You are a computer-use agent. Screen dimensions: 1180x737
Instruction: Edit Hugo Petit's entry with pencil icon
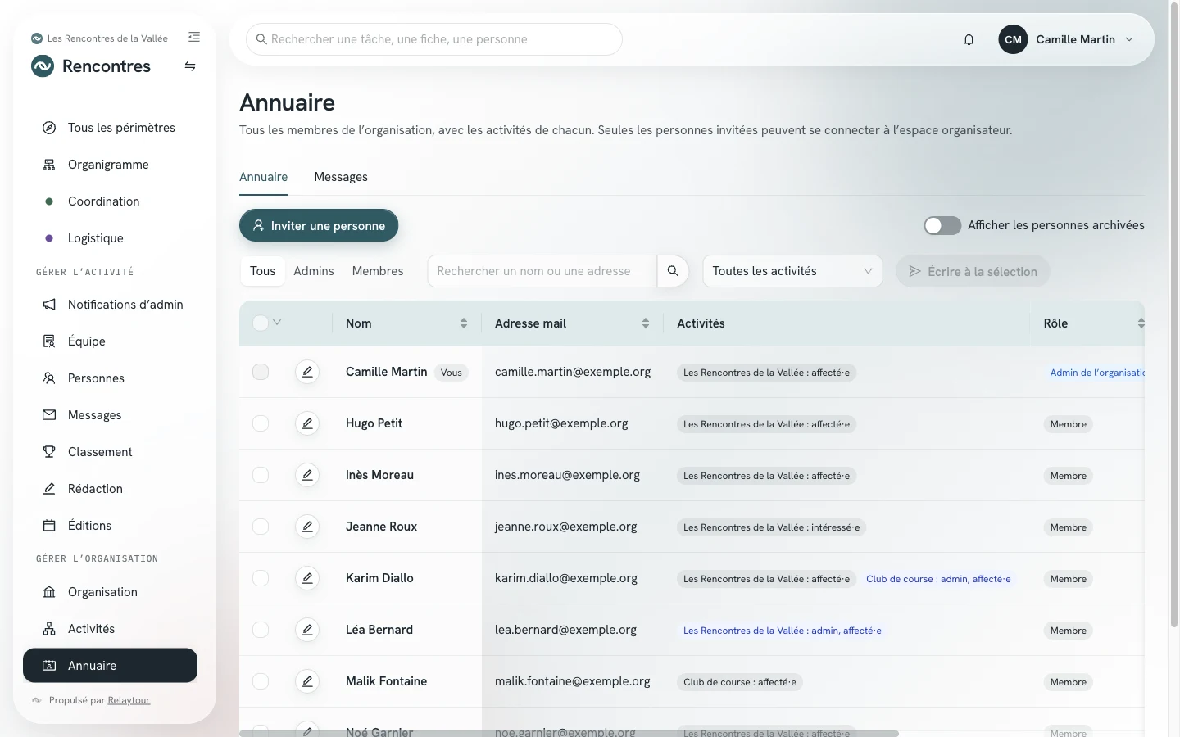(x=307, y=423)
